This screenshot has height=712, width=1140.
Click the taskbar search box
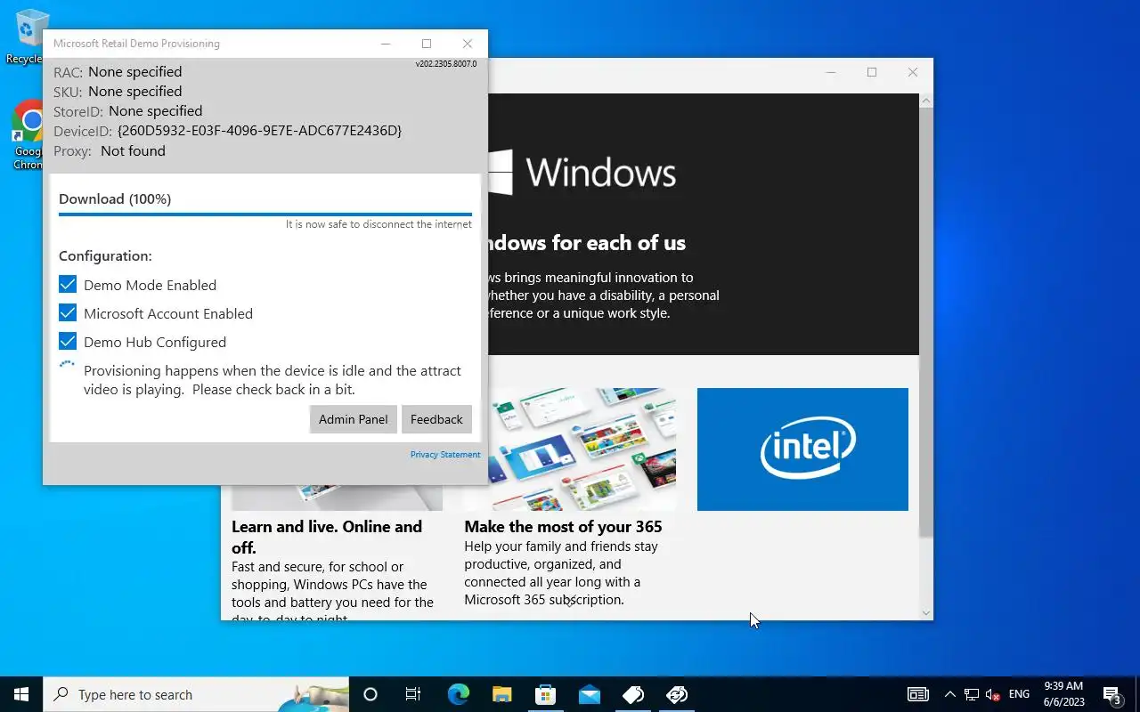[196, 694]
